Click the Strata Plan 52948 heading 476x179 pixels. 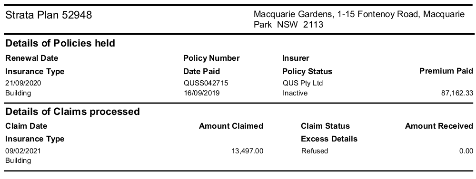49,15
